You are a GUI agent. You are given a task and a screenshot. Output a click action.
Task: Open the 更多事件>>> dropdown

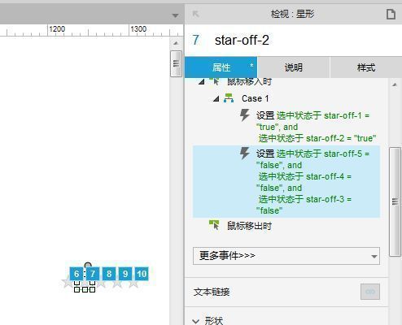[286, 256]
